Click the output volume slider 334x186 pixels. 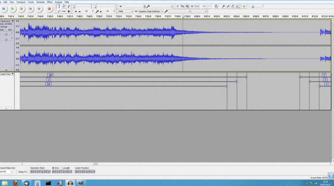tap(135, 6)
